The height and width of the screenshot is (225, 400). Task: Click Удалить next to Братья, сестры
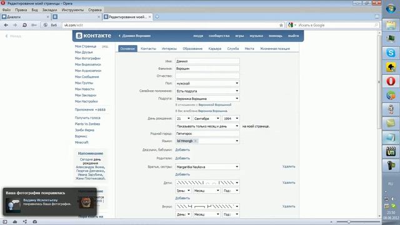click(x=289, y=166)
